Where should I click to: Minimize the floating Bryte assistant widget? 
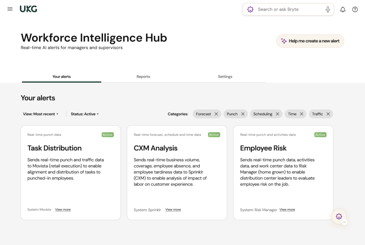[x=344, y=222]
